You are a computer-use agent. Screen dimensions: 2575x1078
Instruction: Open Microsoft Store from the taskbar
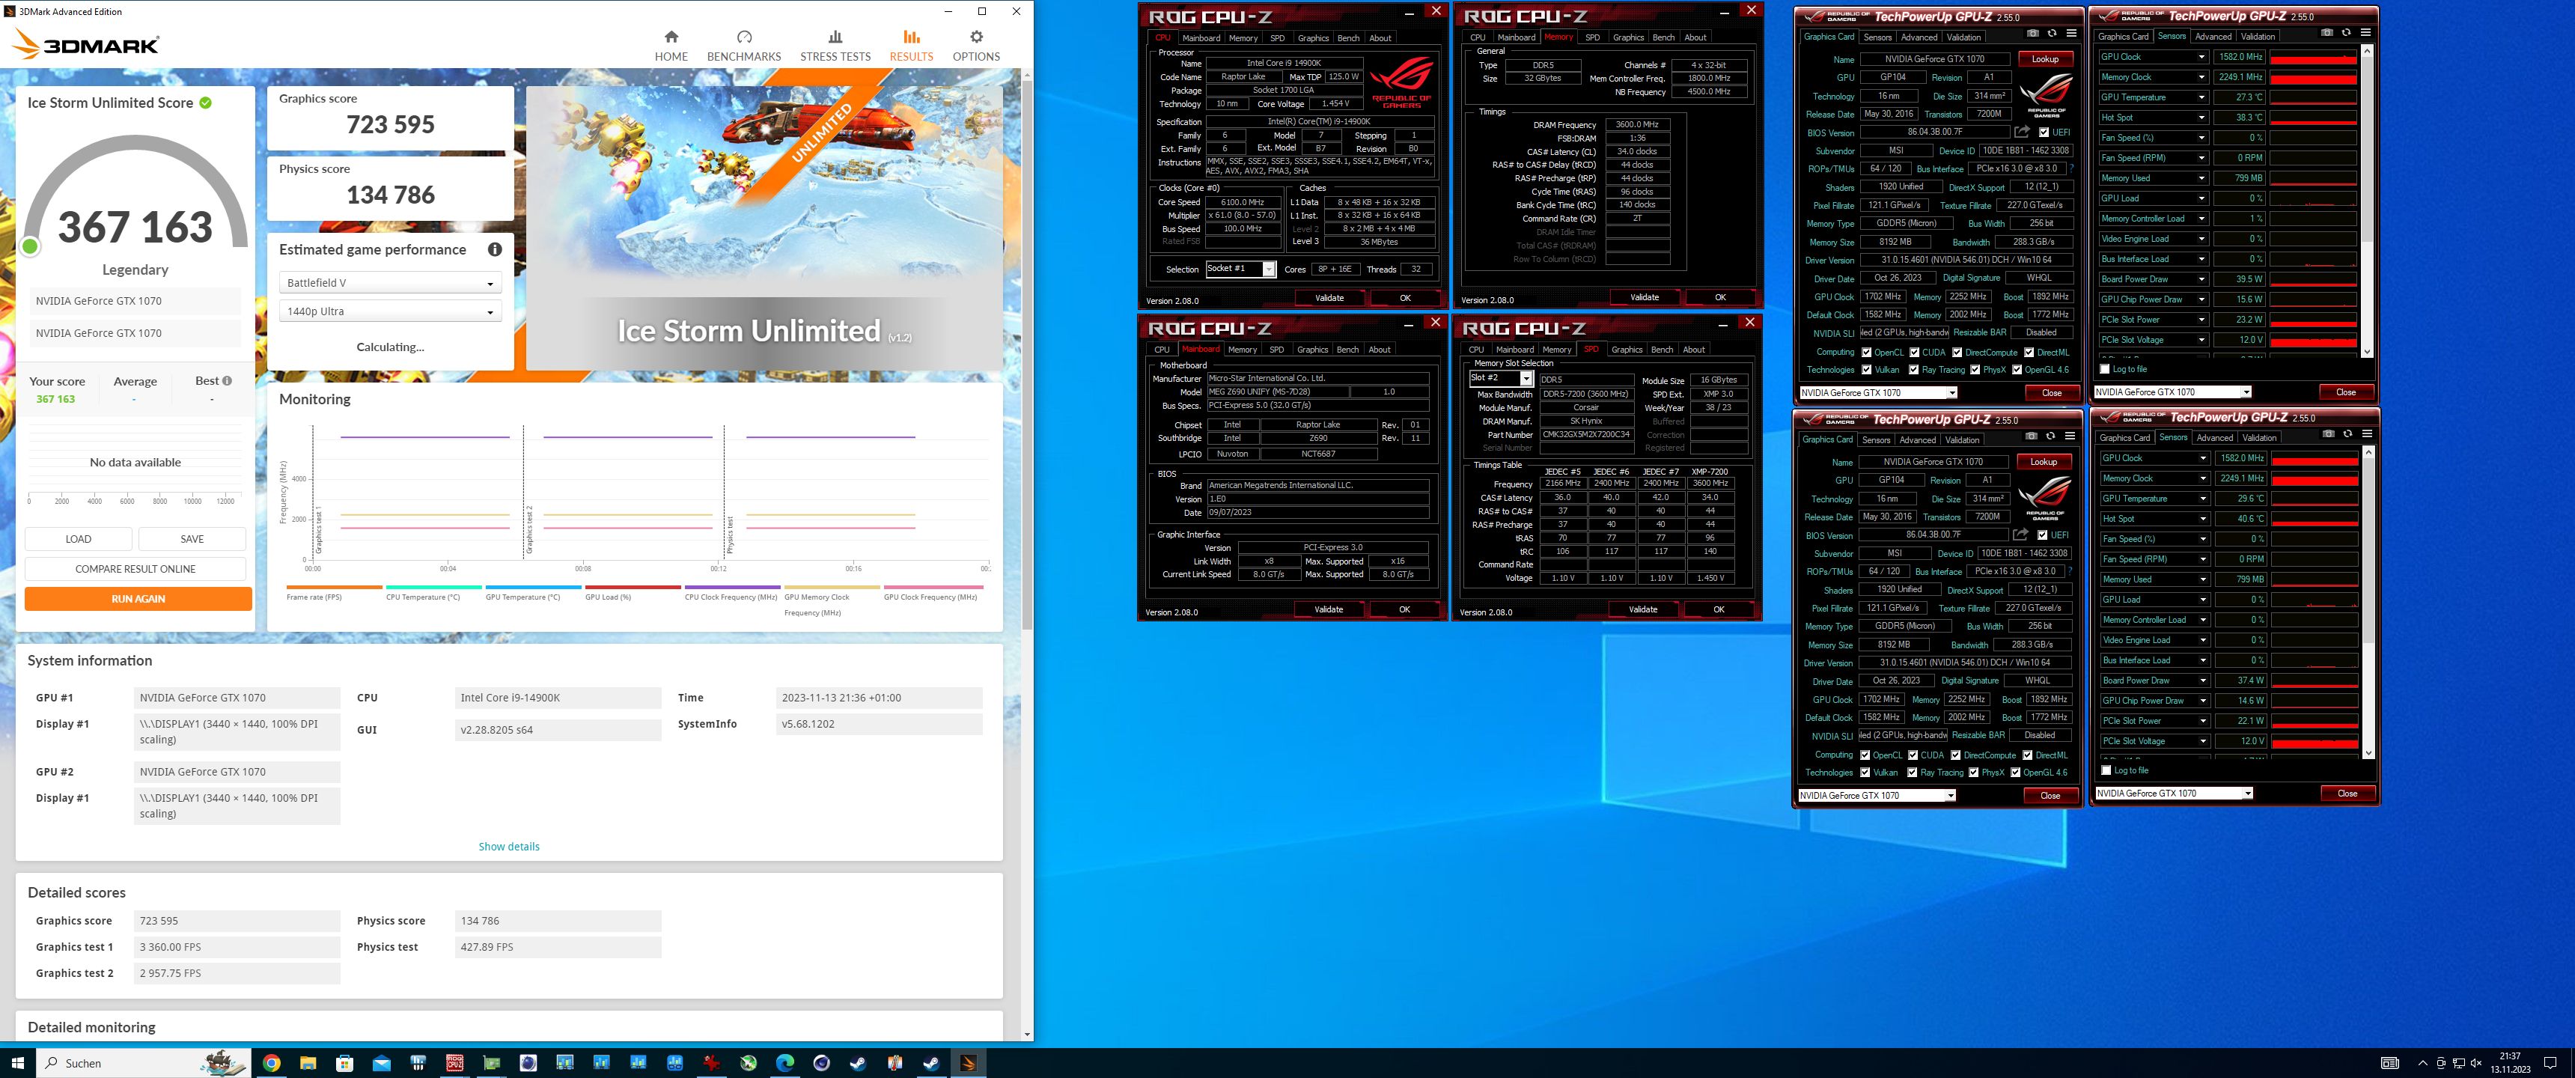345,1063
